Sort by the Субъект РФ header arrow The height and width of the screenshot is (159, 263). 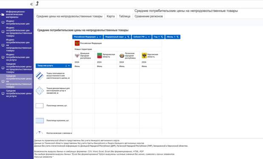coord(146,37)
